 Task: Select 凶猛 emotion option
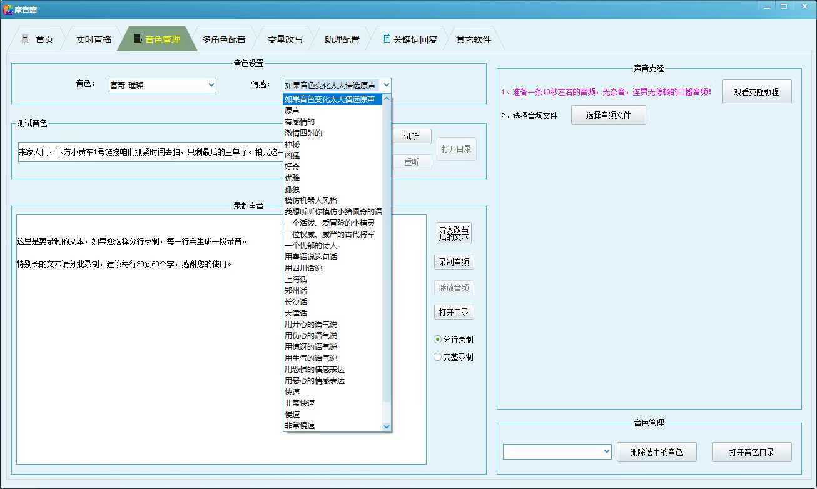[333, 156]
